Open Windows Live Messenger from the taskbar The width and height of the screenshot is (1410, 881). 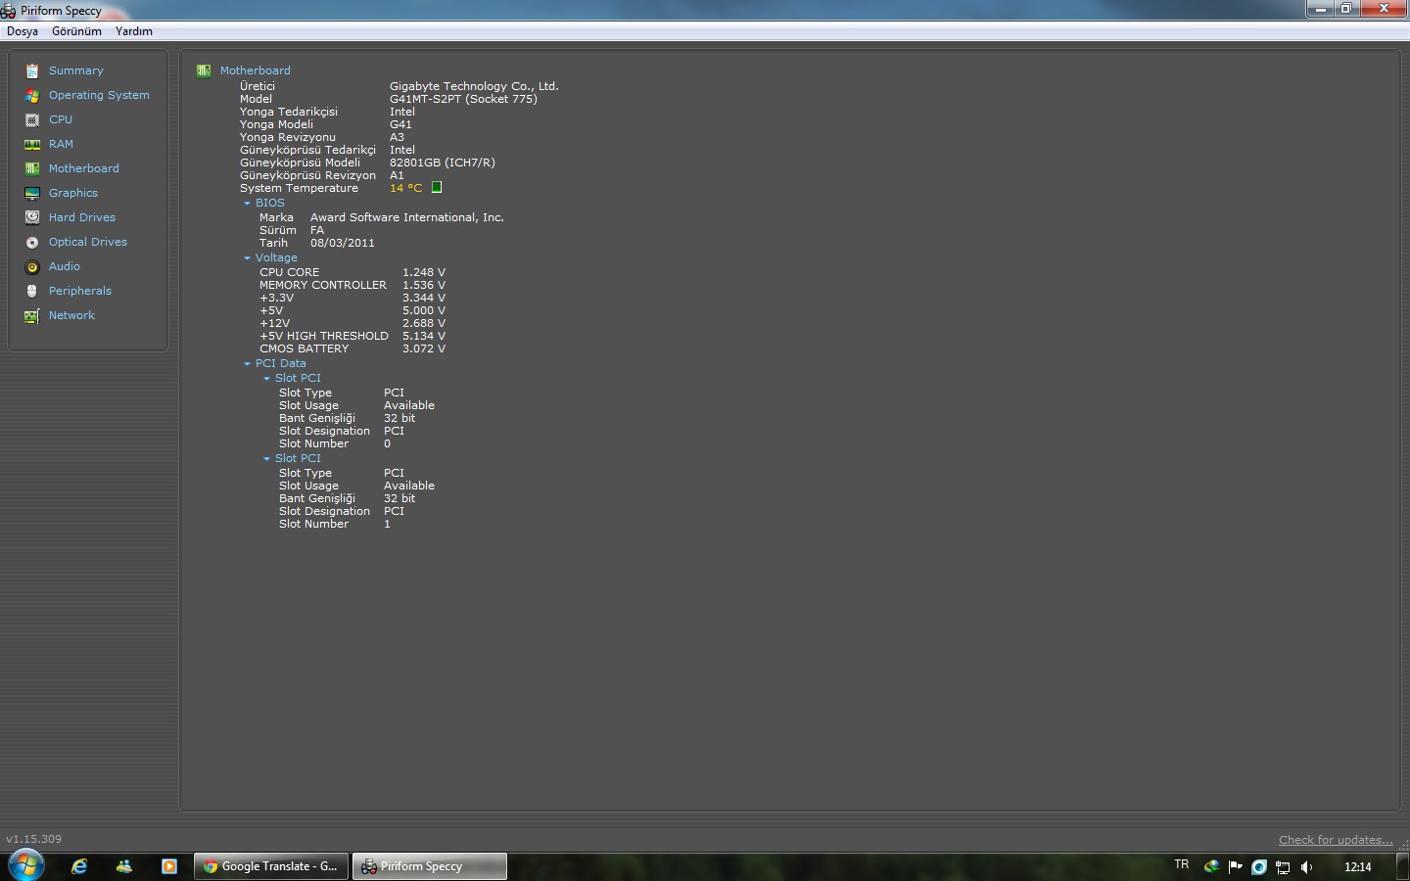pos(124,866)
